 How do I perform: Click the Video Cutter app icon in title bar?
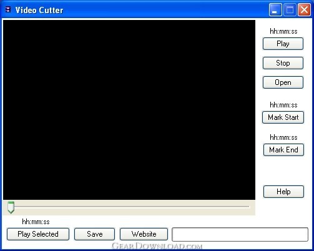pyautogui.click(x=8, y=9)
